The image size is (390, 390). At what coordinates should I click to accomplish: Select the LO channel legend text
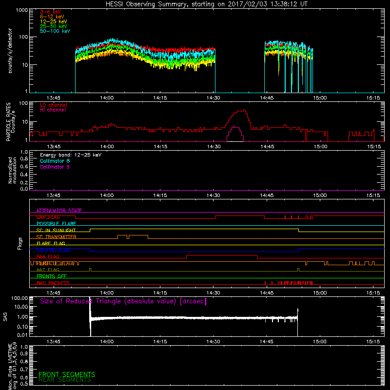tap(54, 105)
